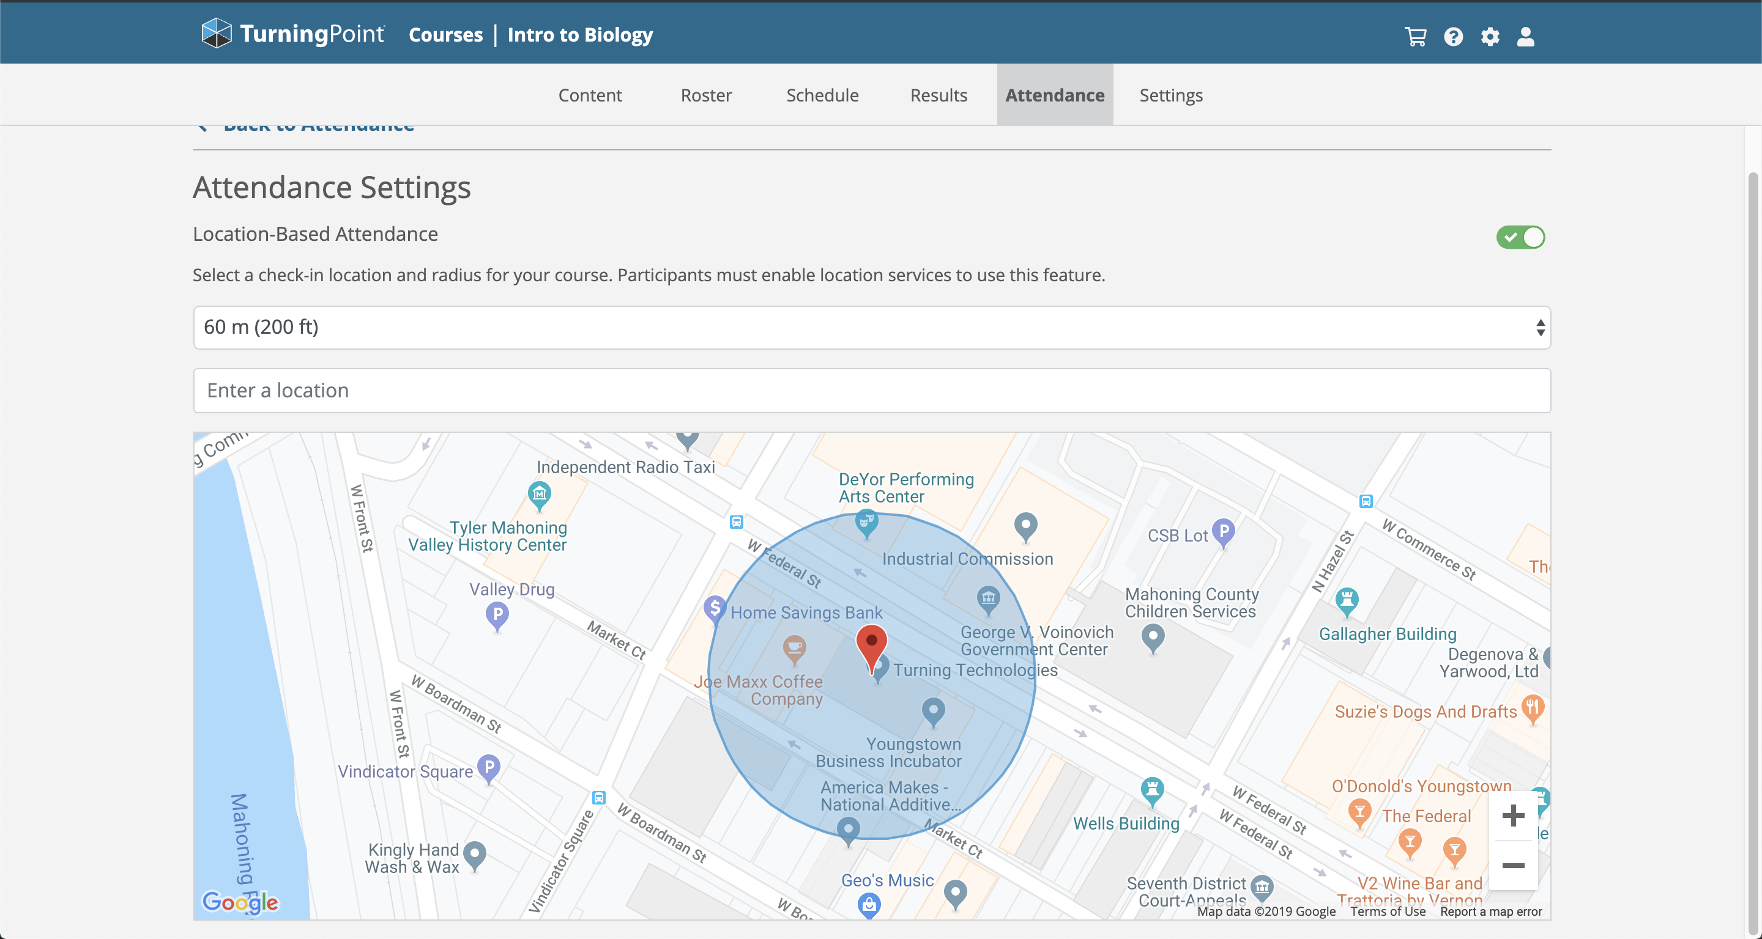This screenshot has height=939, width=1762.
Task: Open the Terms of Use map link
Action: click(1388, 911)
